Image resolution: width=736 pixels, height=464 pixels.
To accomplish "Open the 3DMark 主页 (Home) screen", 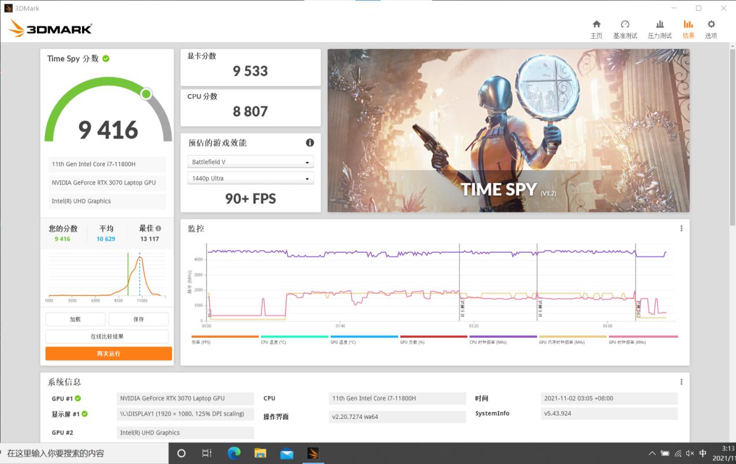I will tap(596, 28).
